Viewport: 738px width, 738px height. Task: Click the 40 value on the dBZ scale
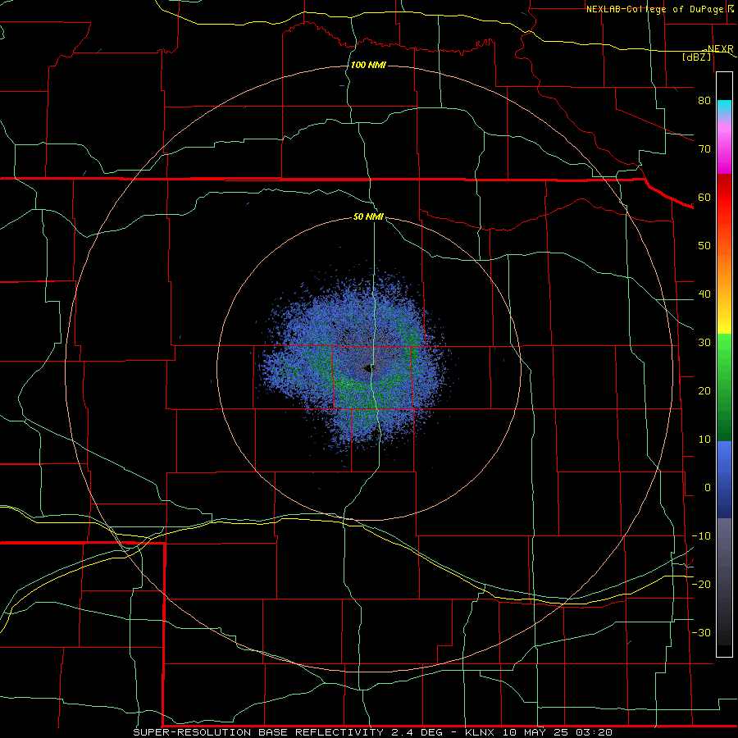(x=704, y=294)
